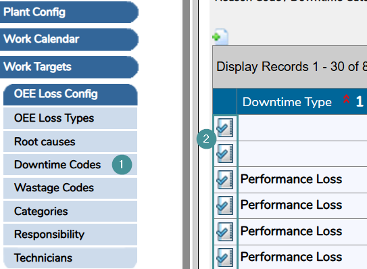Edit the fourth Performance Loss record
This screenshot has height=269, width=367.
pyautogui.click(x=224, y=258)
